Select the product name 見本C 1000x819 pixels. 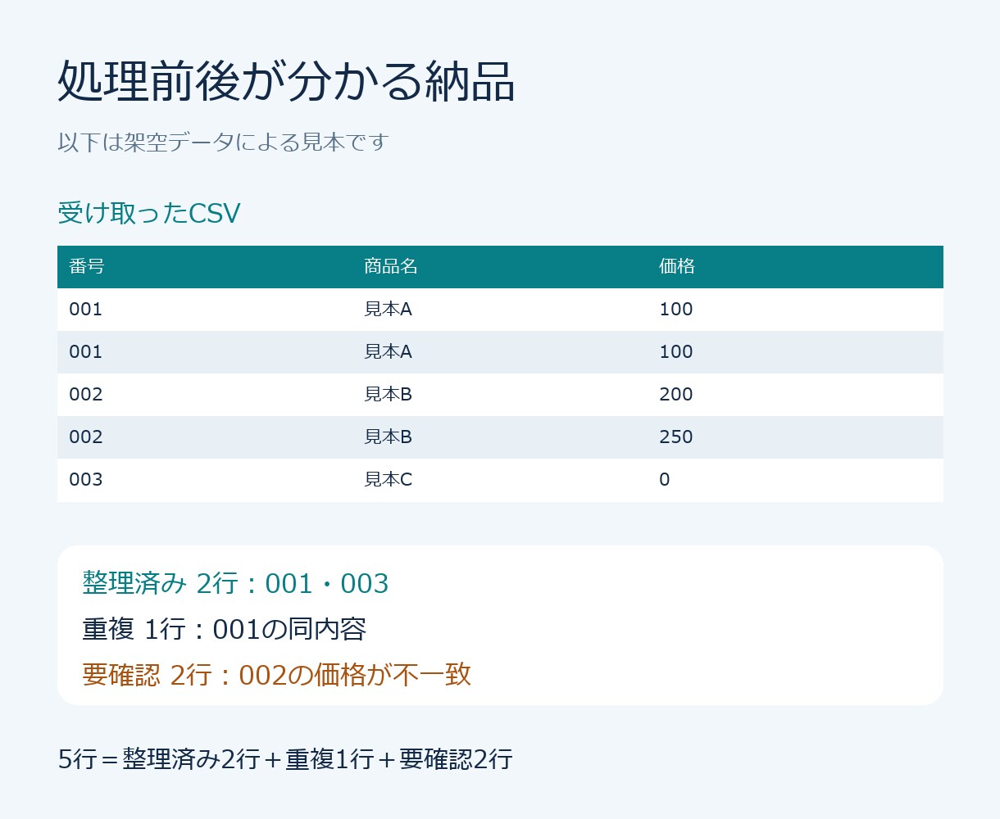(x=388, y=480)
